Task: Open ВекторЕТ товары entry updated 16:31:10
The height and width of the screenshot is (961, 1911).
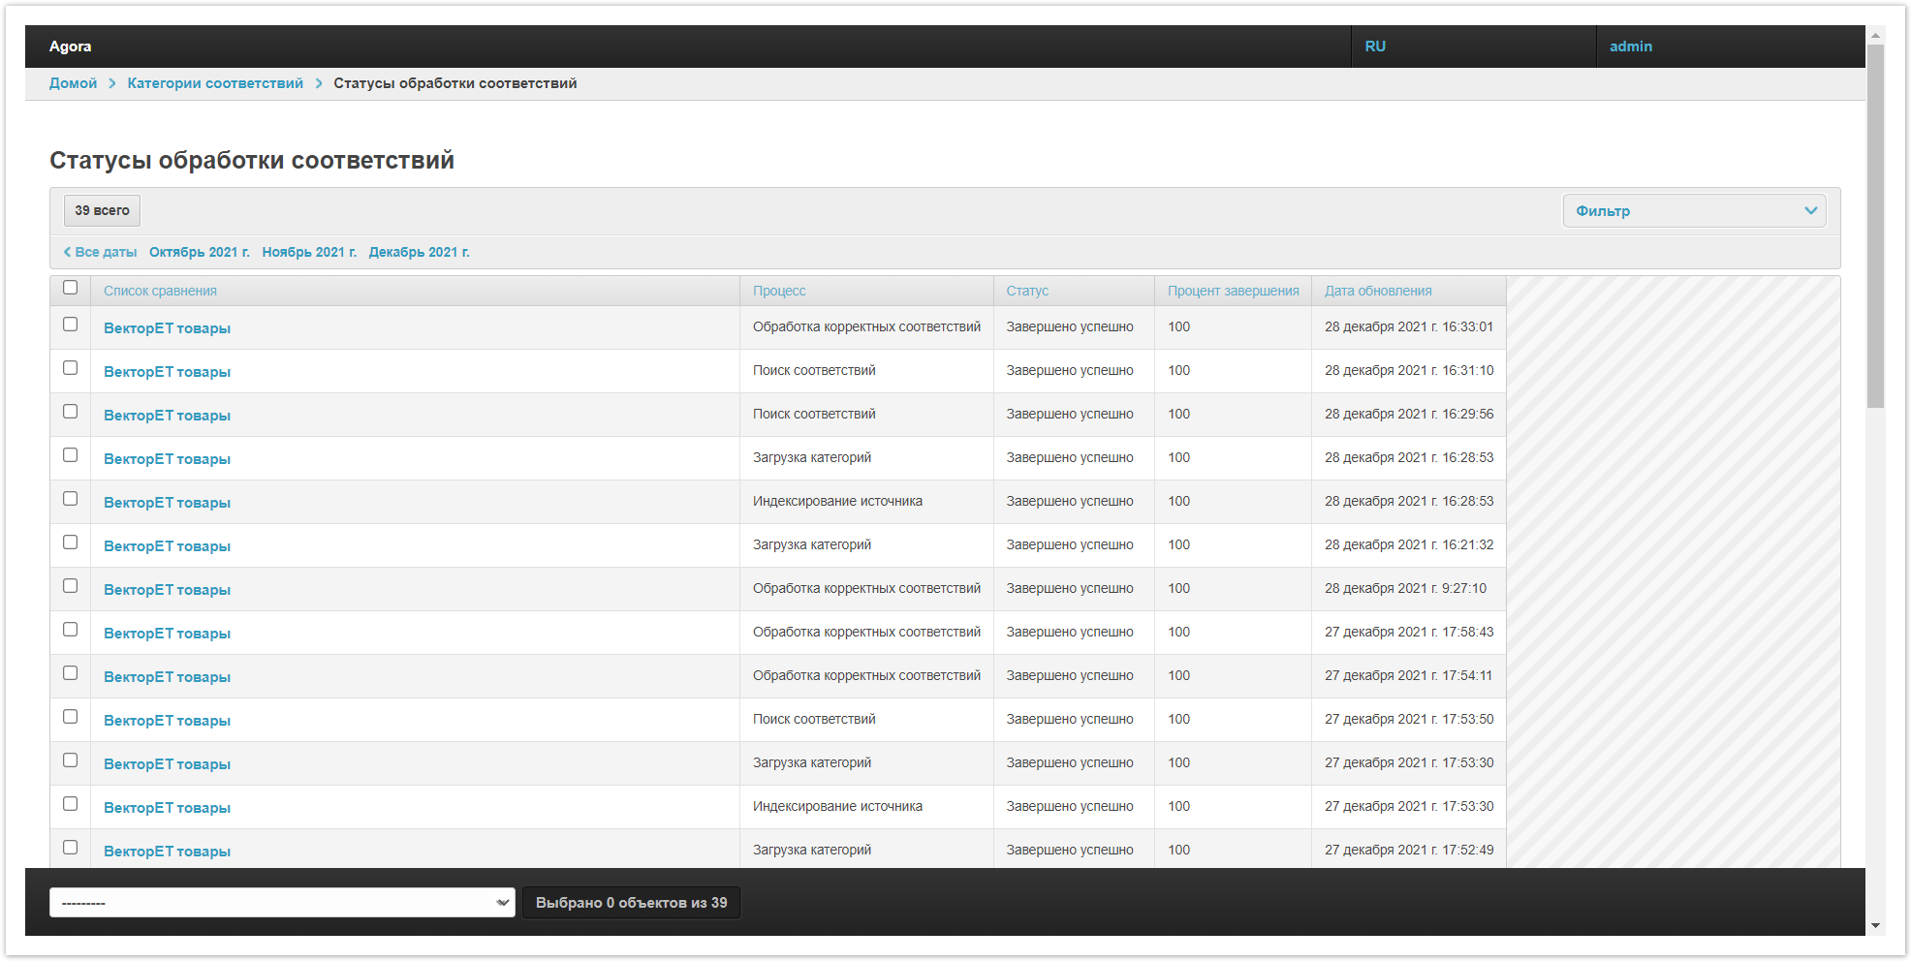Action: click(167, 372)
